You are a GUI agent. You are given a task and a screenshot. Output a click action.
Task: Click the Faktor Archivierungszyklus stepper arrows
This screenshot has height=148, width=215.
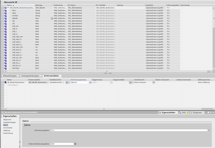[75, 144]
